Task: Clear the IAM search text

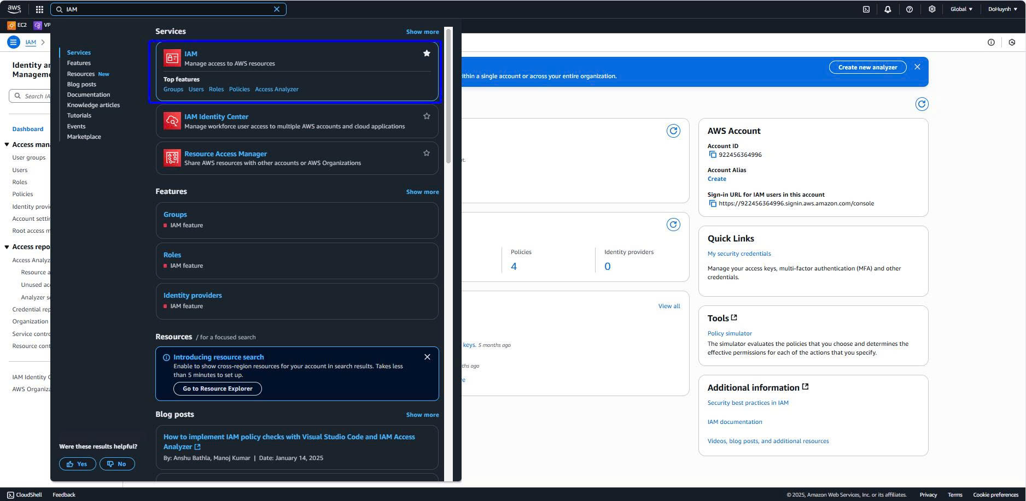Action: pos(277,9)
